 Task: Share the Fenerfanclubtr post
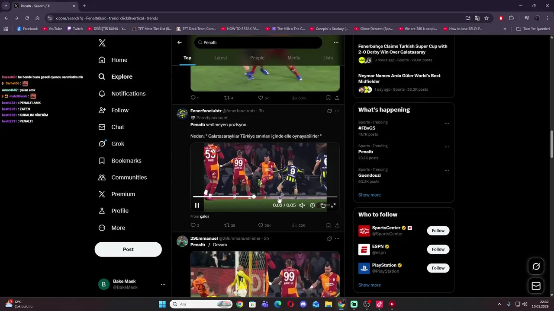[337, 225]
